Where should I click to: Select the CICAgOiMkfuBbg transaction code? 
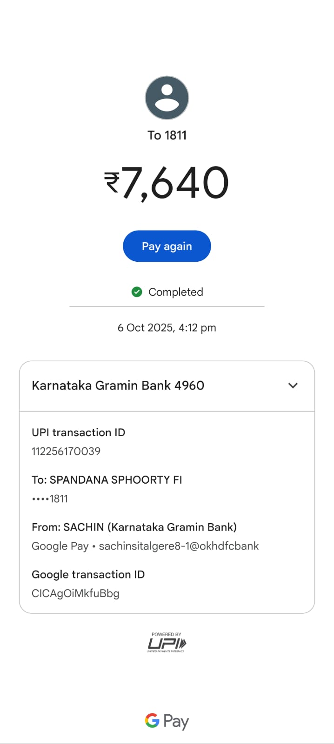tap(75, 594)
